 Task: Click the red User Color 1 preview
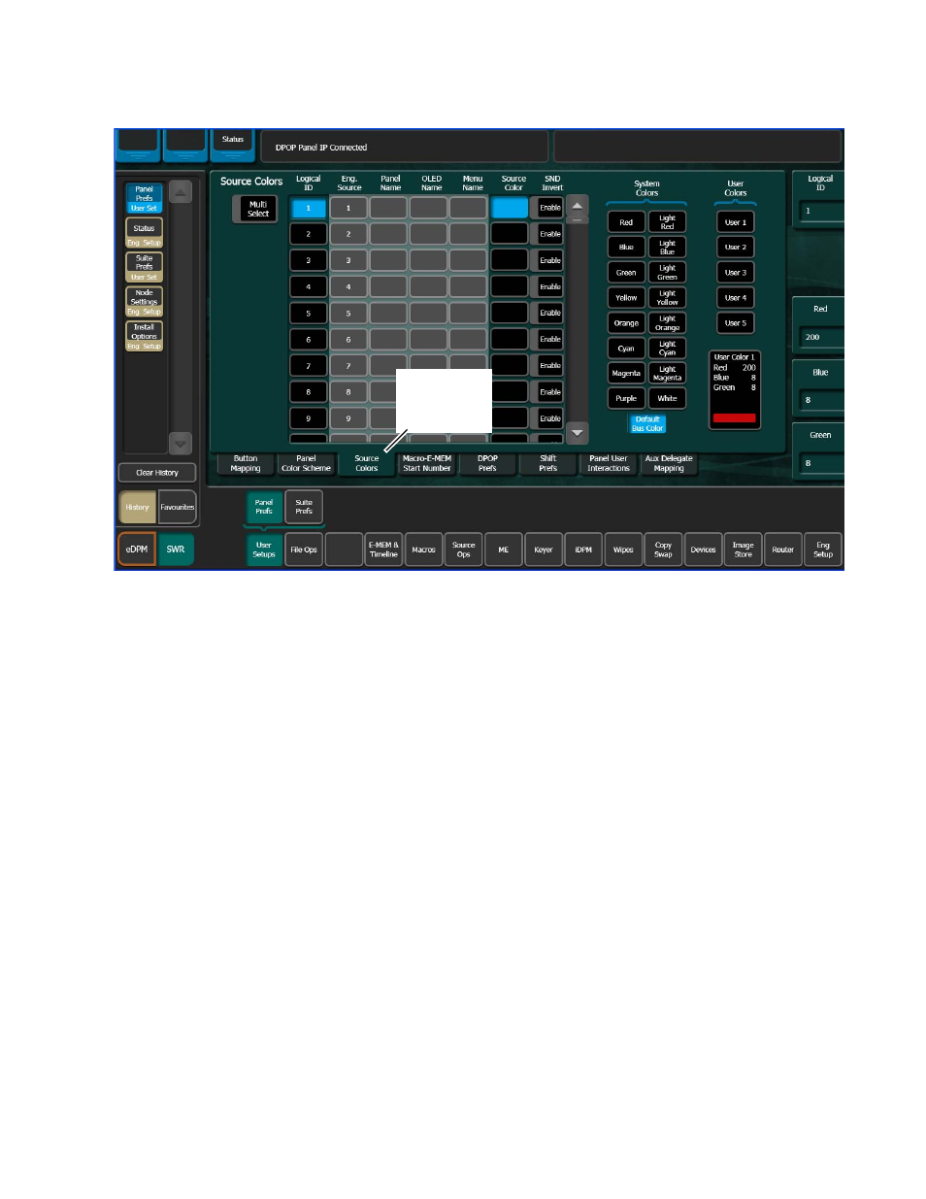734,418
